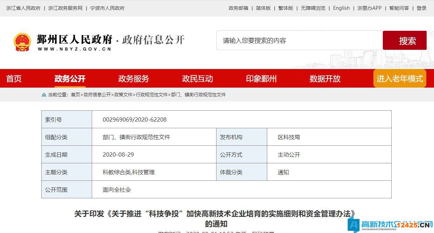Click index number 002969069/2020-62208
Viewport: 434px width, 233px height.
(x=135, y=119)
